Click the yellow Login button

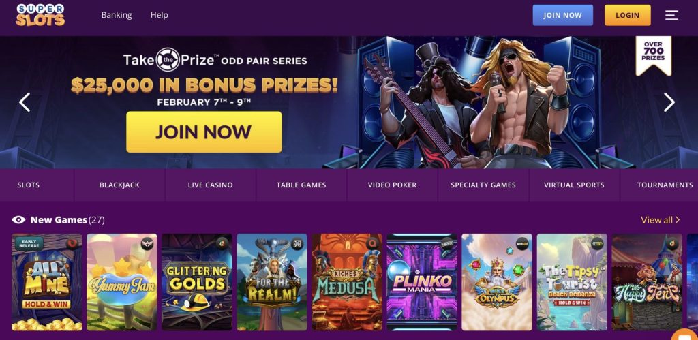pyautogui.click(x=628, y=15)
